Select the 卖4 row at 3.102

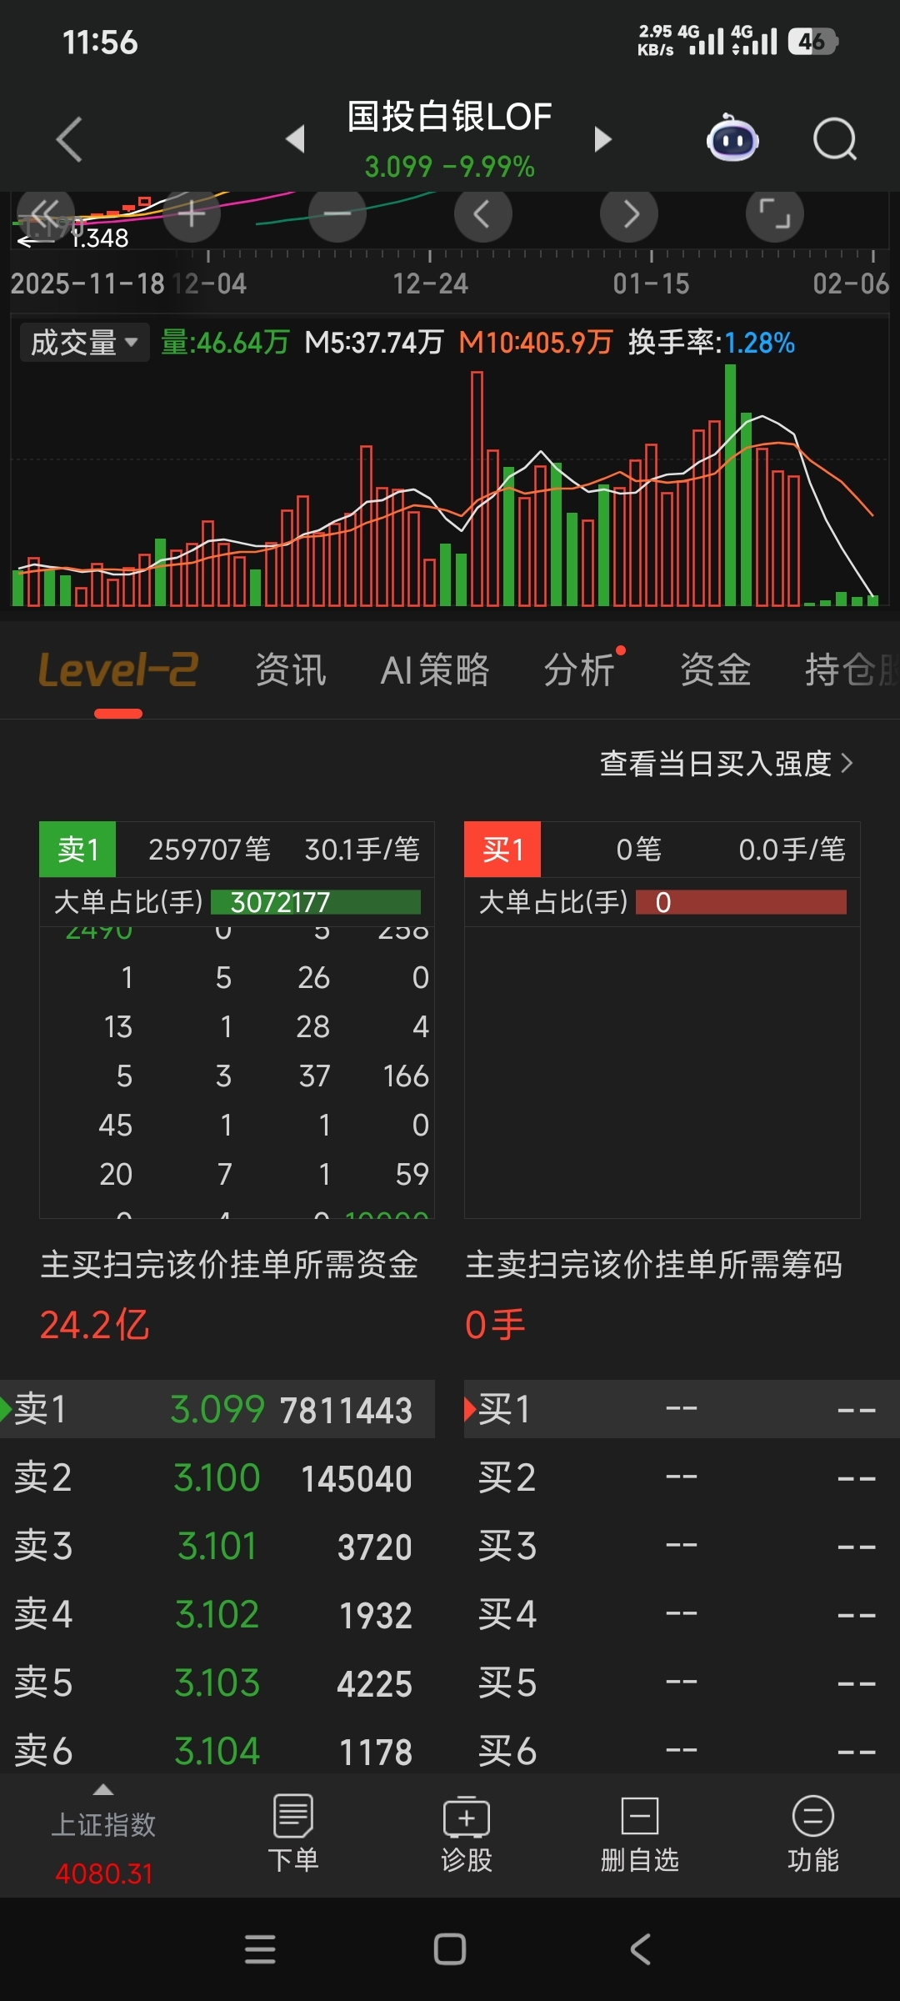pyautogui.click(x=217, y=1615)
